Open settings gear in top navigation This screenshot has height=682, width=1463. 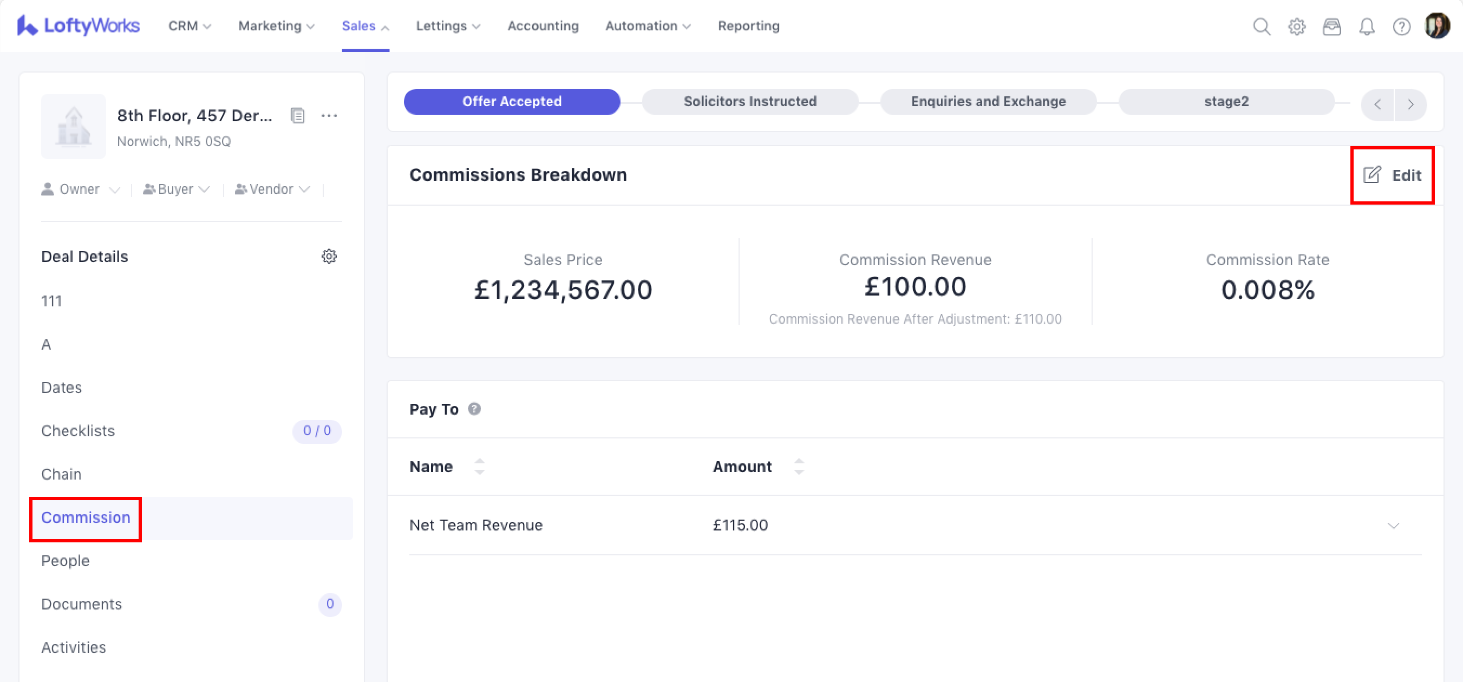1297,27
